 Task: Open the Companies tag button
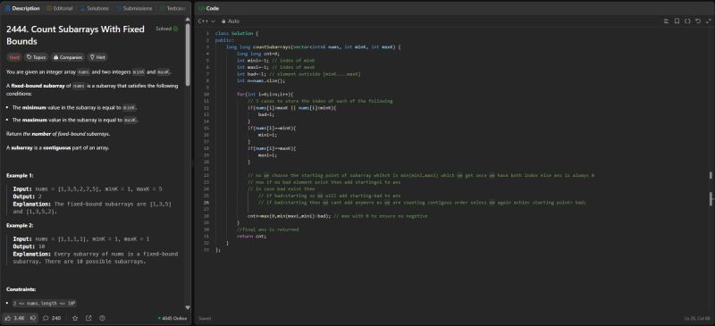68,57
